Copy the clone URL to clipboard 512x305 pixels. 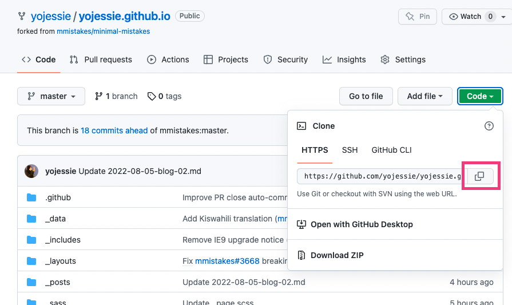pos(479,176)
